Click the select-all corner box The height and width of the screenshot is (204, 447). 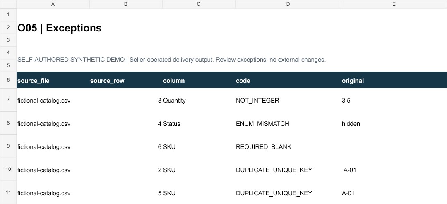click(8, 4)
